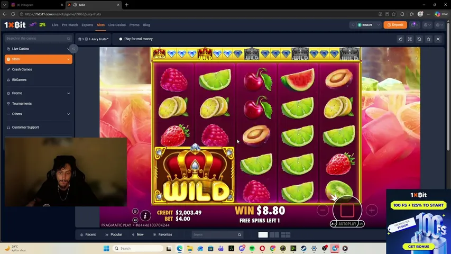The width and height of the screenshot is (451, 254).
Task: Go to home via breadcrumb house icon
Action: (80, 39)
